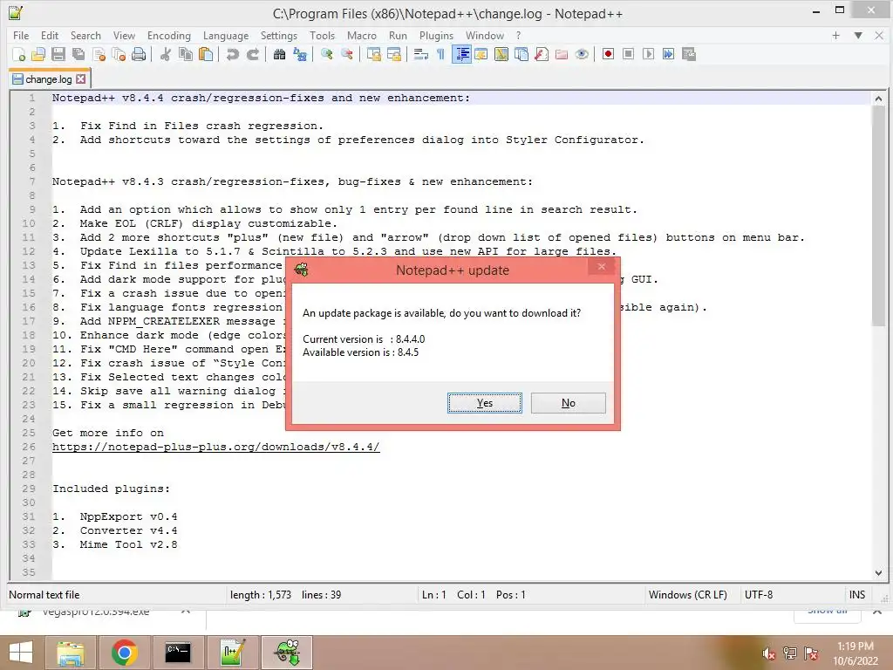
Task: Open Command Prompt from the taskbar
Action: [x=178, y=653]
